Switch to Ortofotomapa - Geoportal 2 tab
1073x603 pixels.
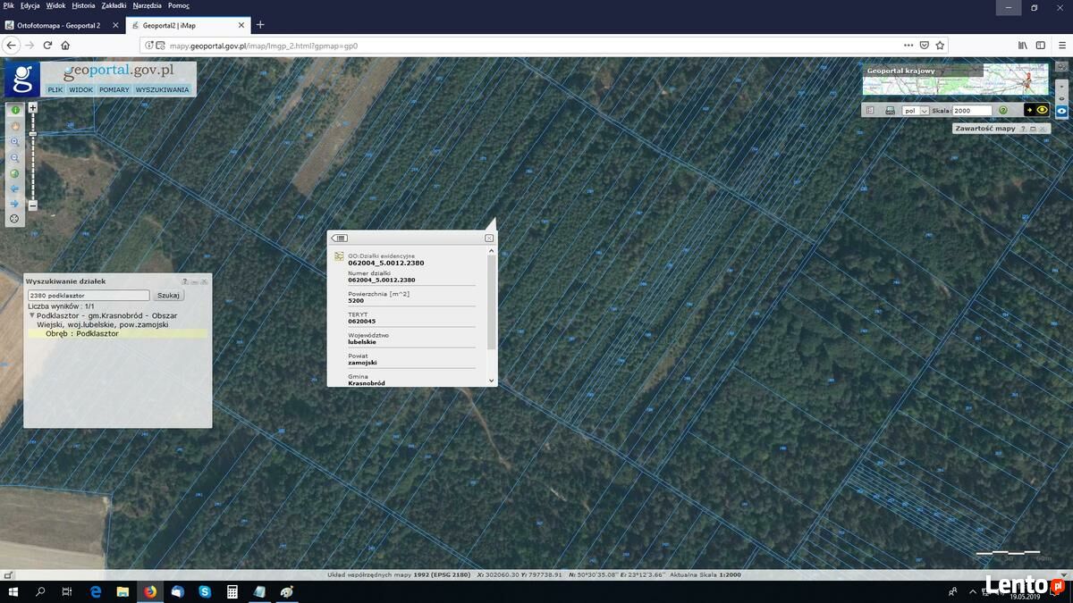pyautogui.click(x=63, y=25)
